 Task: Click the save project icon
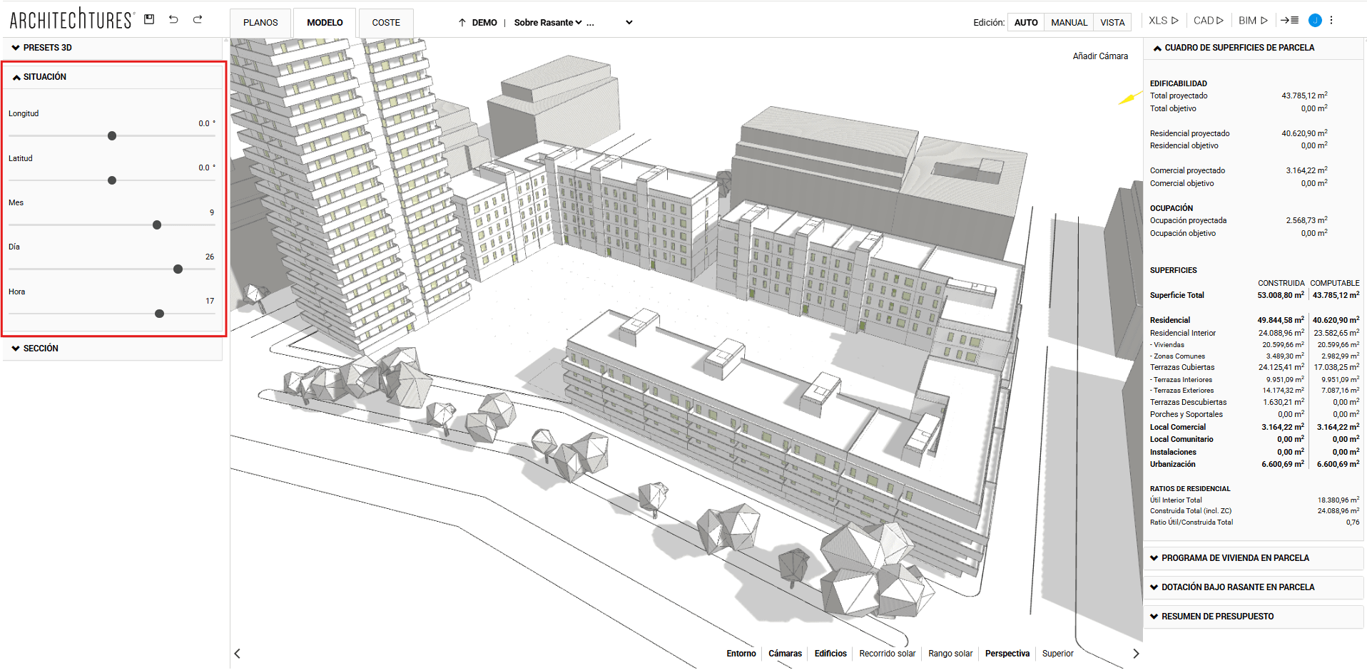point(149,19)
